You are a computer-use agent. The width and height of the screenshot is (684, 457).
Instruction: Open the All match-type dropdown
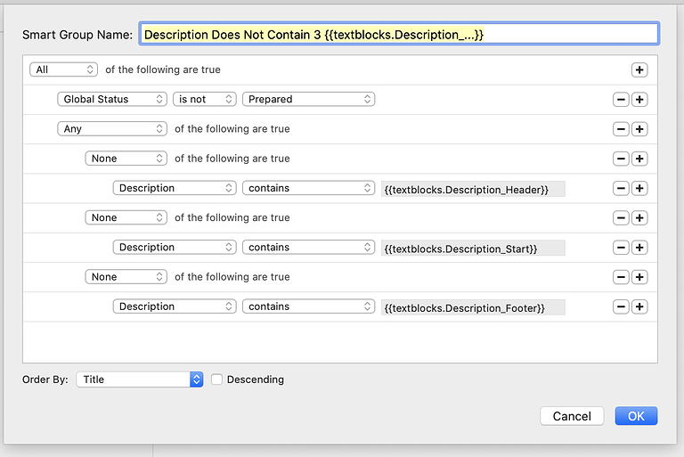[64, 69]
